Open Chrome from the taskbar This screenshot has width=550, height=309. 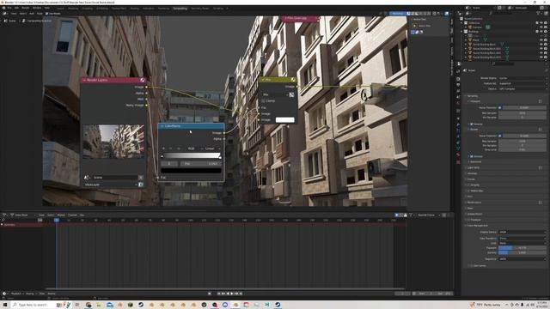[x=89, y=305]
